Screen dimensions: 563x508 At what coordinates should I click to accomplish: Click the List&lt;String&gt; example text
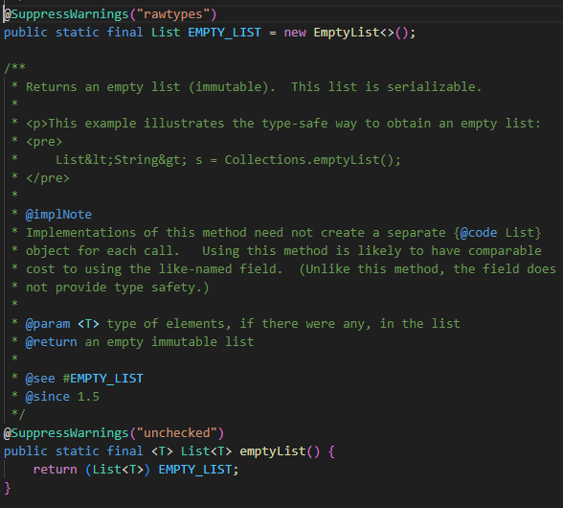click(x=121, y=160)
